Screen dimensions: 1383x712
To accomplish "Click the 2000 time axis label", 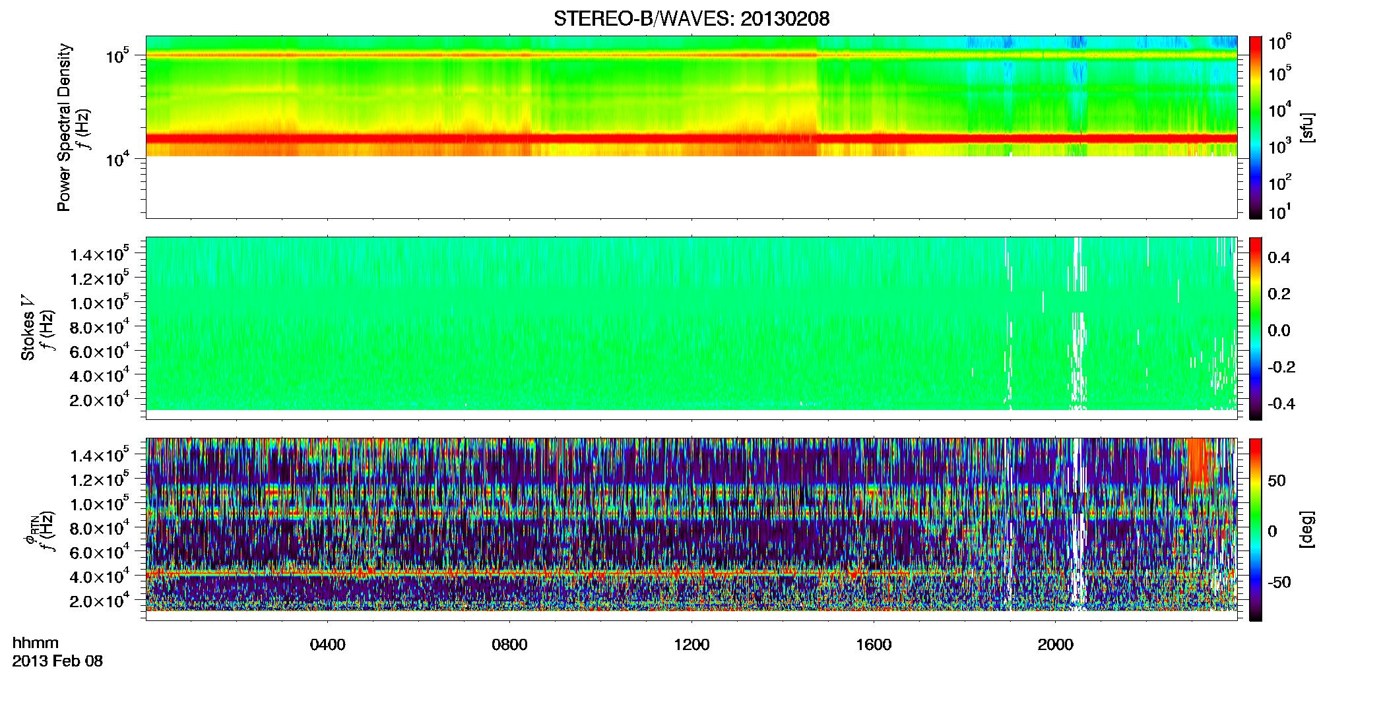I will [1056, 645].
